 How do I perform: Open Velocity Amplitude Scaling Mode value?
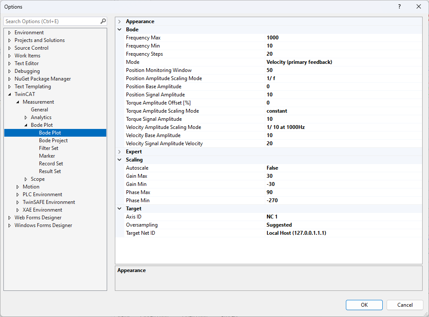pos(343,127)
